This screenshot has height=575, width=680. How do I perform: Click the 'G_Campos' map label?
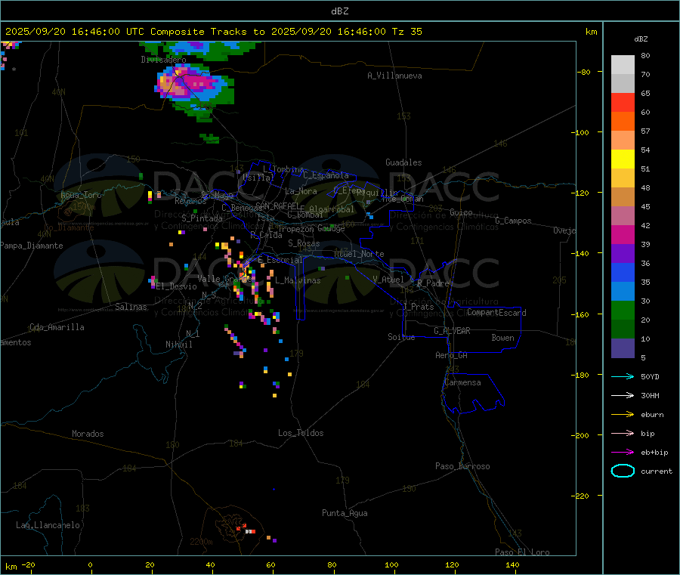coord(513,221)
